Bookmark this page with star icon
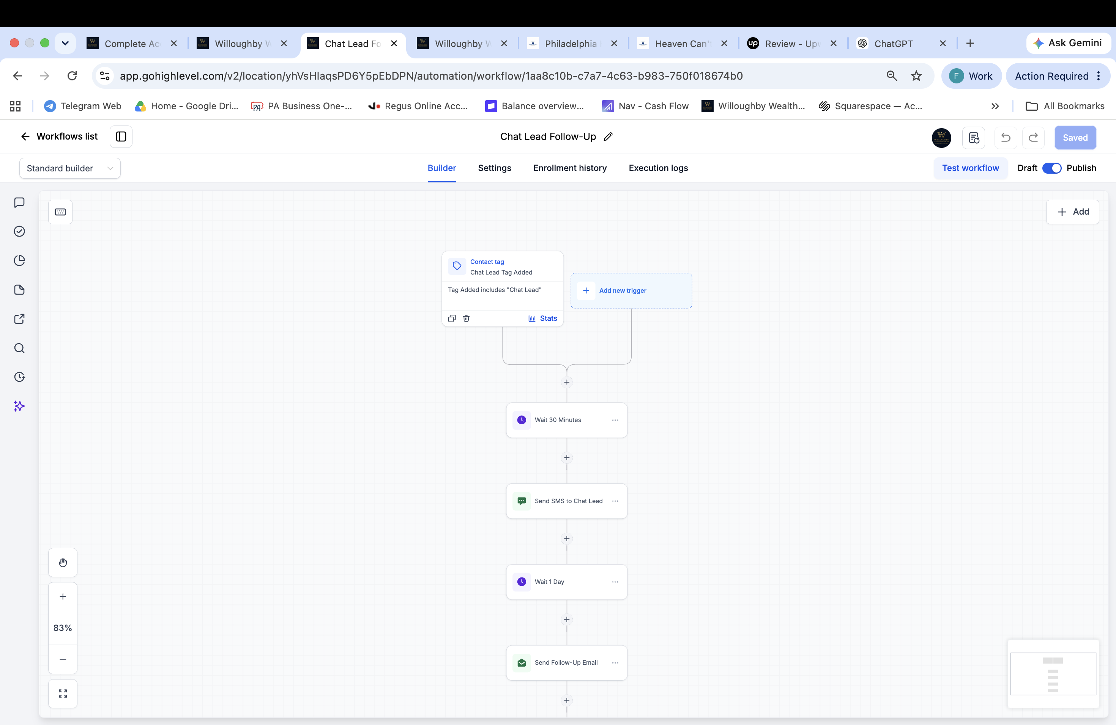Screen dimensions: 1116x725 pyautogui.click(x=916, y=76)
